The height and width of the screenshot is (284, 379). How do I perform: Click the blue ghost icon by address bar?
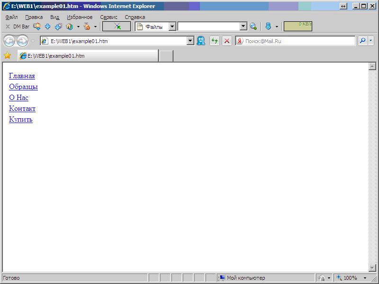(201, 41)
